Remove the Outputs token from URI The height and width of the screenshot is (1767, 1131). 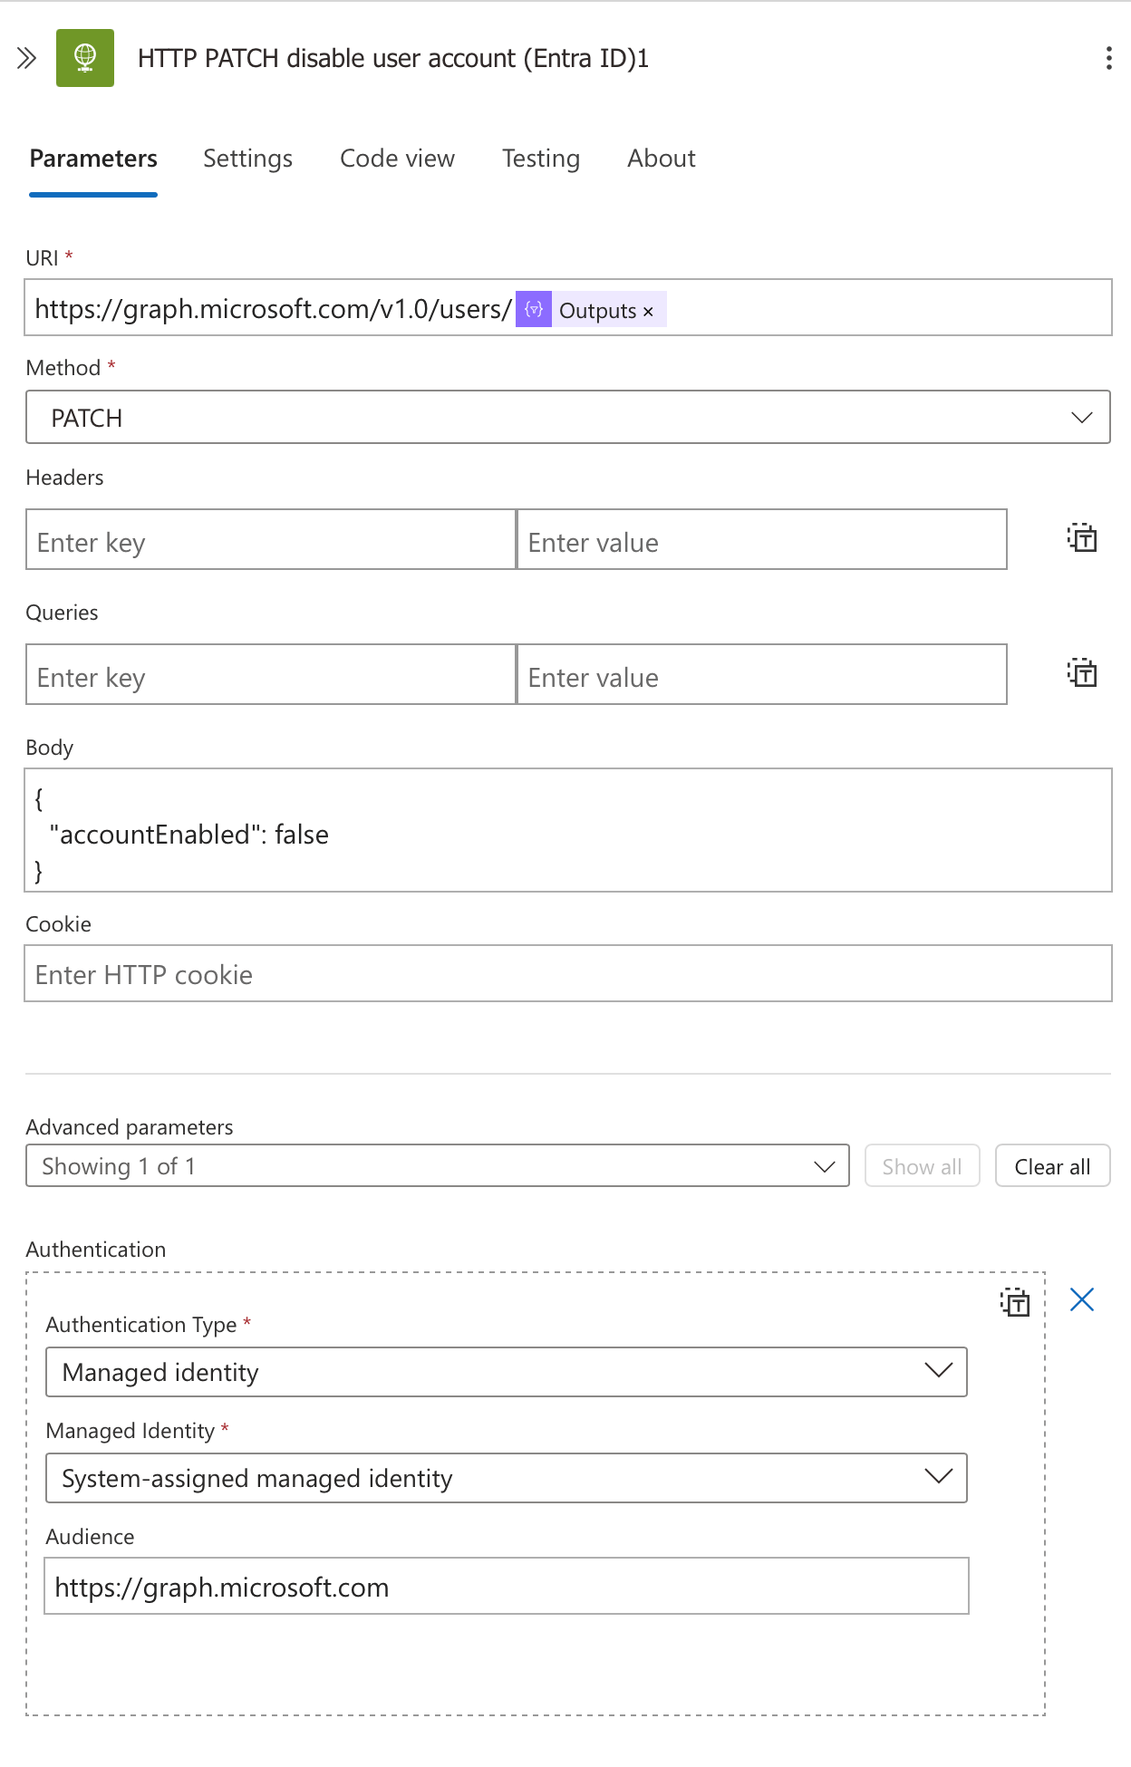coord(648,311)
